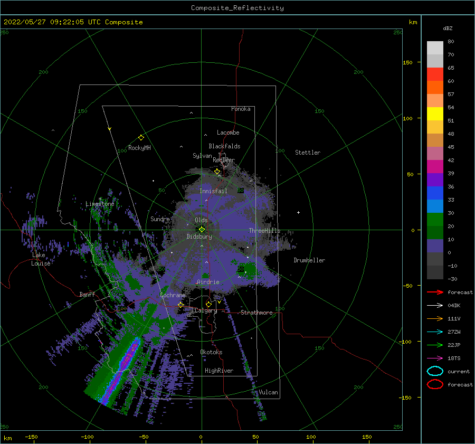This screenshot has width=475, height=444.
Task: Select the 80 dBZ light gray swatch
Action: tap(435, 48)
